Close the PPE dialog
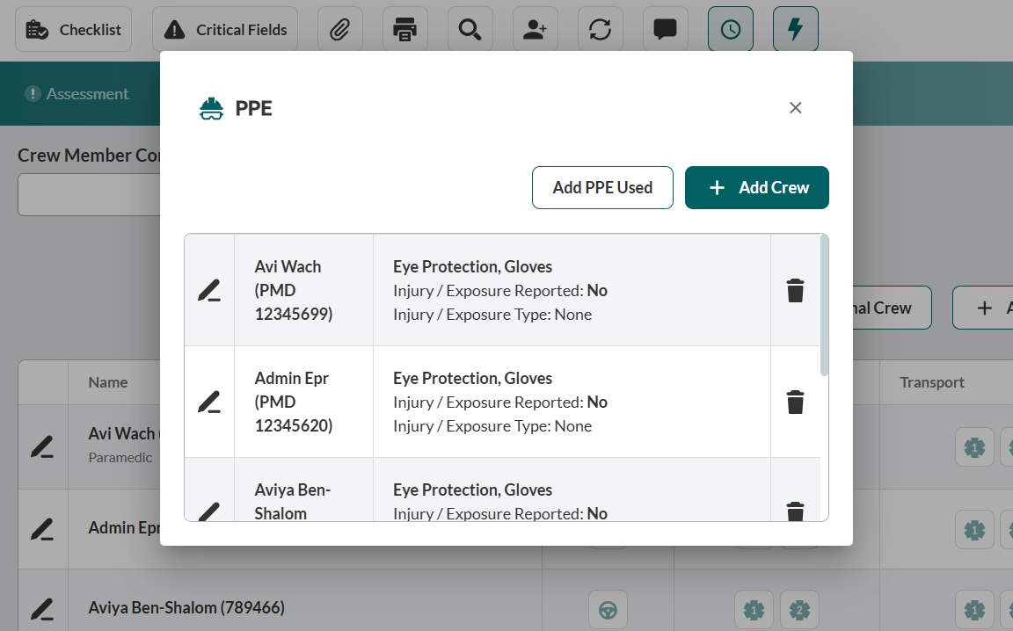Image resolution: width=1013 pixels, height=631 pixels. click(x=795, y=107)
